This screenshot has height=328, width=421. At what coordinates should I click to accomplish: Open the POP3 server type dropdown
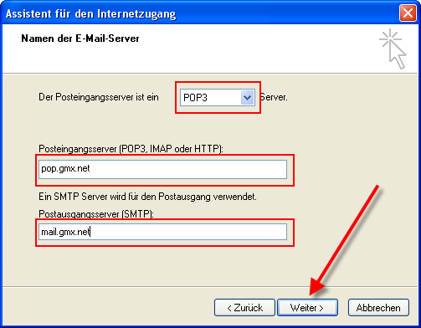click(x=218, y=98)
